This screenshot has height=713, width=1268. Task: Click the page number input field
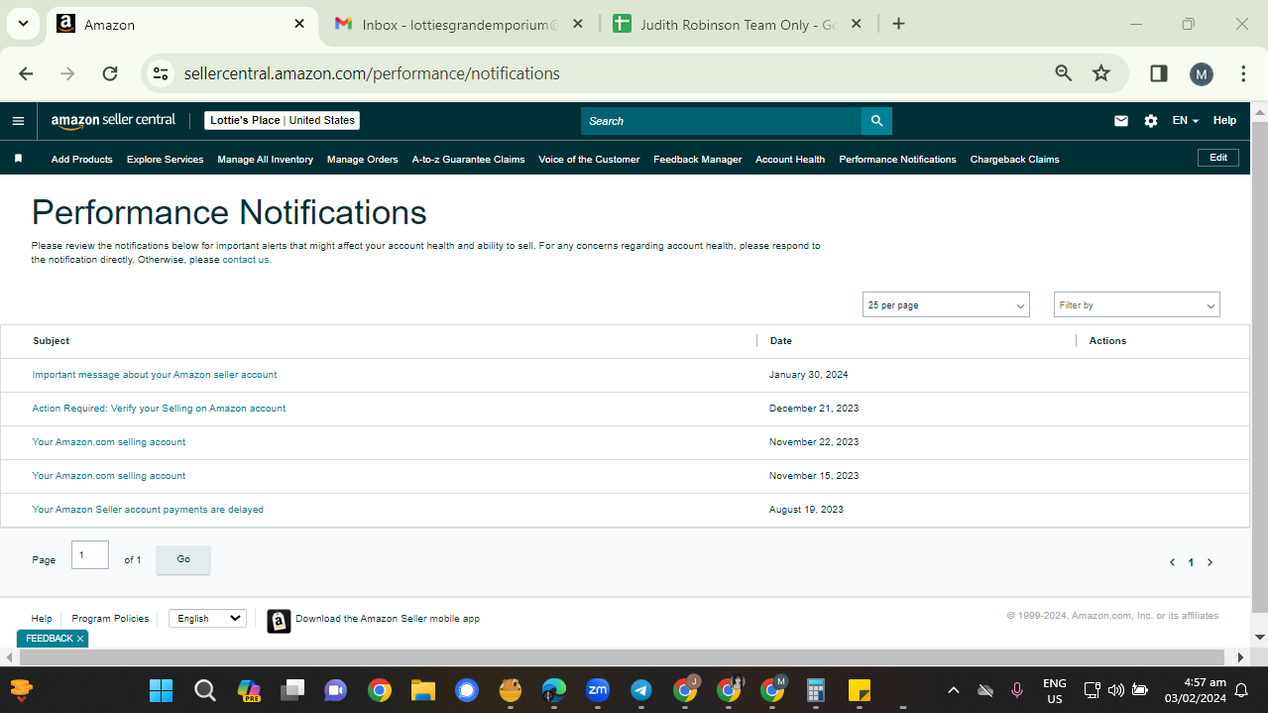coord(90,555)
